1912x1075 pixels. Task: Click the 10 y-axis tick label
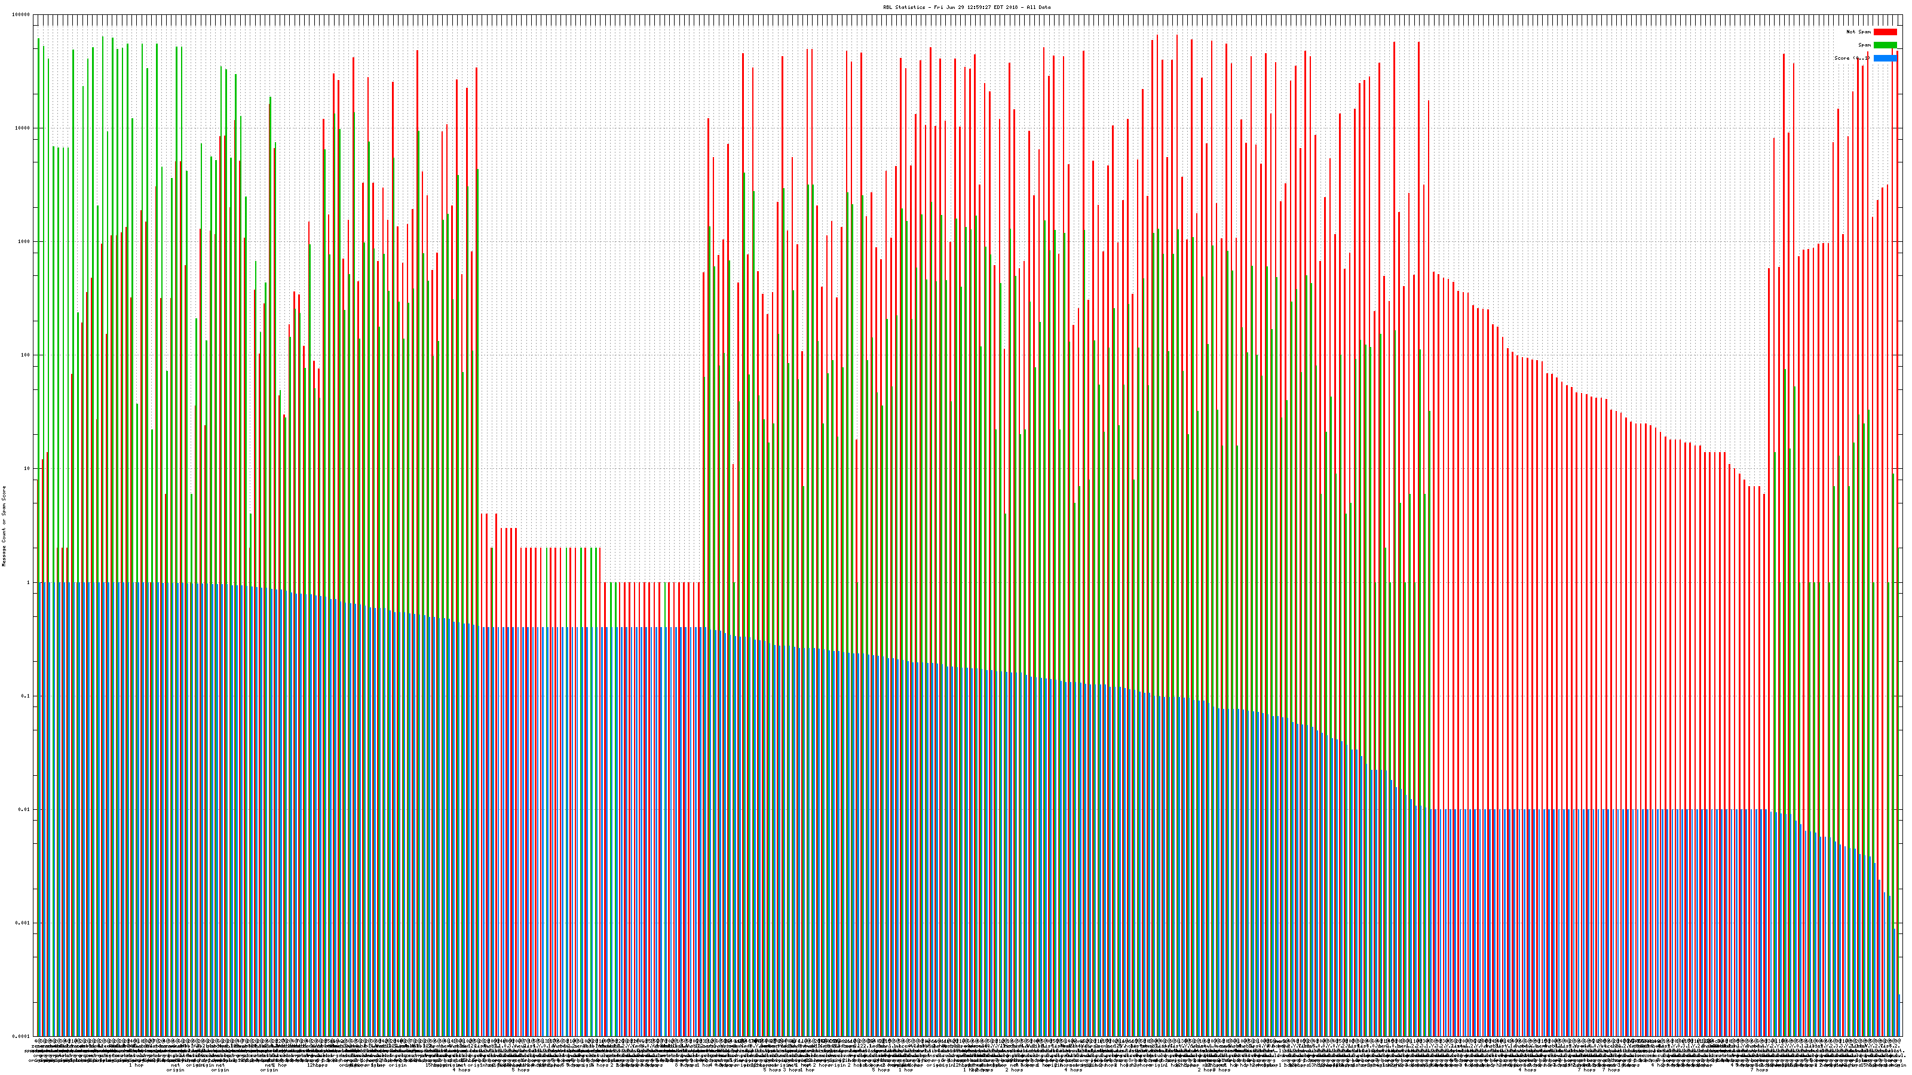click(x=28, y=469)
